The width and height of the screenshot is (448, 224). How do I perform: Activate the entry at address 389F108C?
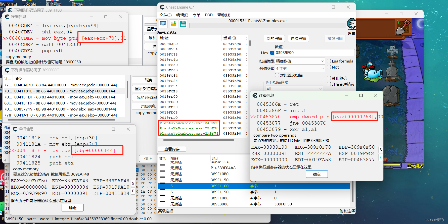coord(162,198)
